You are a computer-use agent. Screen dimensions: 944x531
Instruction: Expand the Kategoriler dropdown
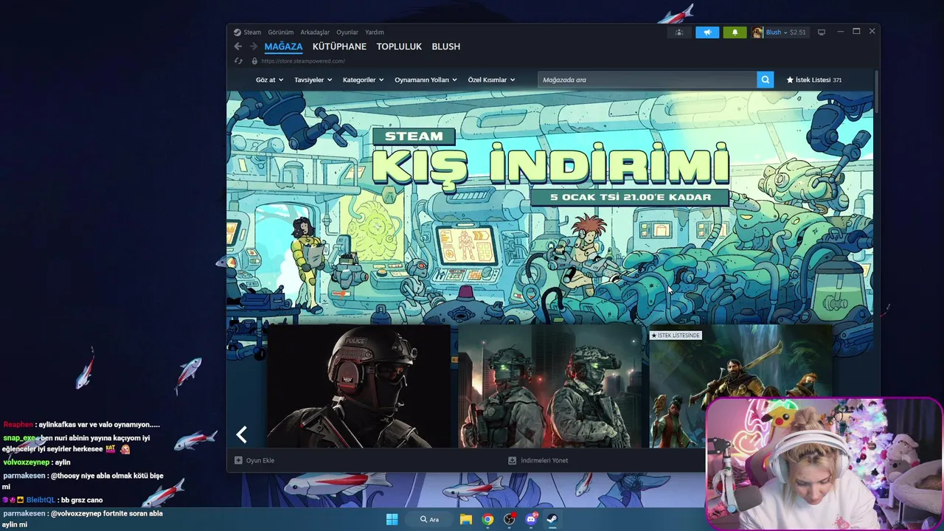pos(363,80)
